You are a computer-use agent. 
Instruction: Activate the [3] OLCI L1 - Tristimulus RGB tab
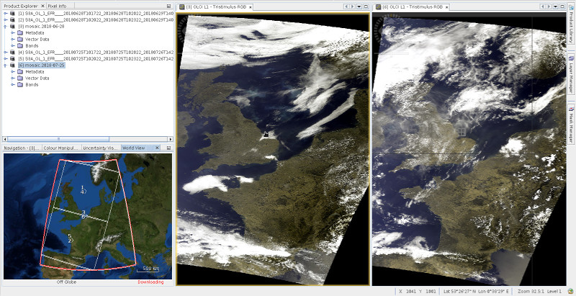click(213, 7)
